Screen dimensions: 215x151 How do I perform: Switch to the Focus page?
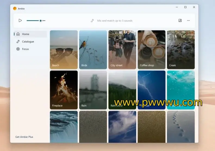(26, 49)
